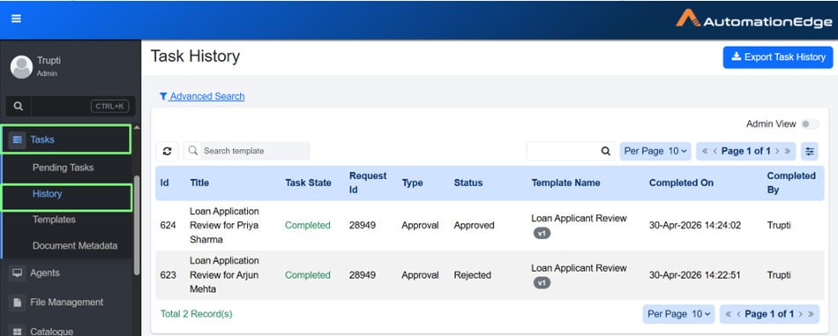Go to next page in bottom pagination
Image resolution: width=838 pixels, height=336 pixels.
[801, 314]
